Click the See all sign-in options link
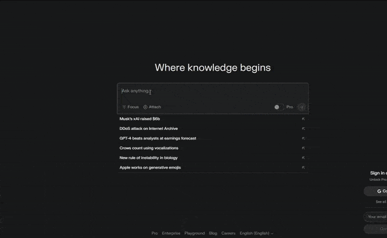Screen dimensions: 387x238 coord(381,201)
